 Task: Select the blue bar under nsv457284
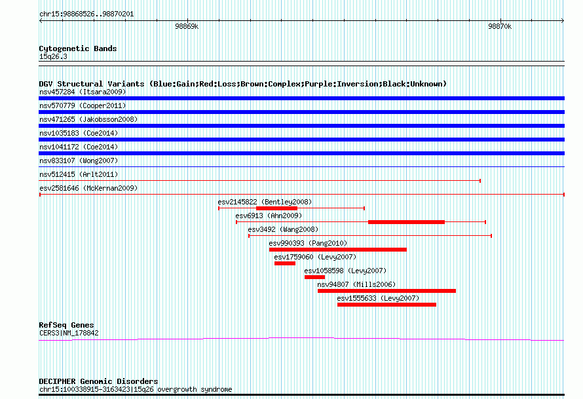pyautogui.click(x=301, y=98)
